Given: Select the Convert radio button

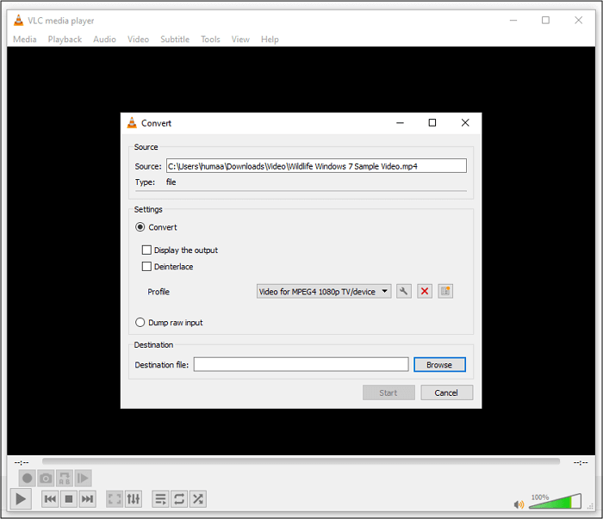Looking at the screenshot, I should 140,227.
